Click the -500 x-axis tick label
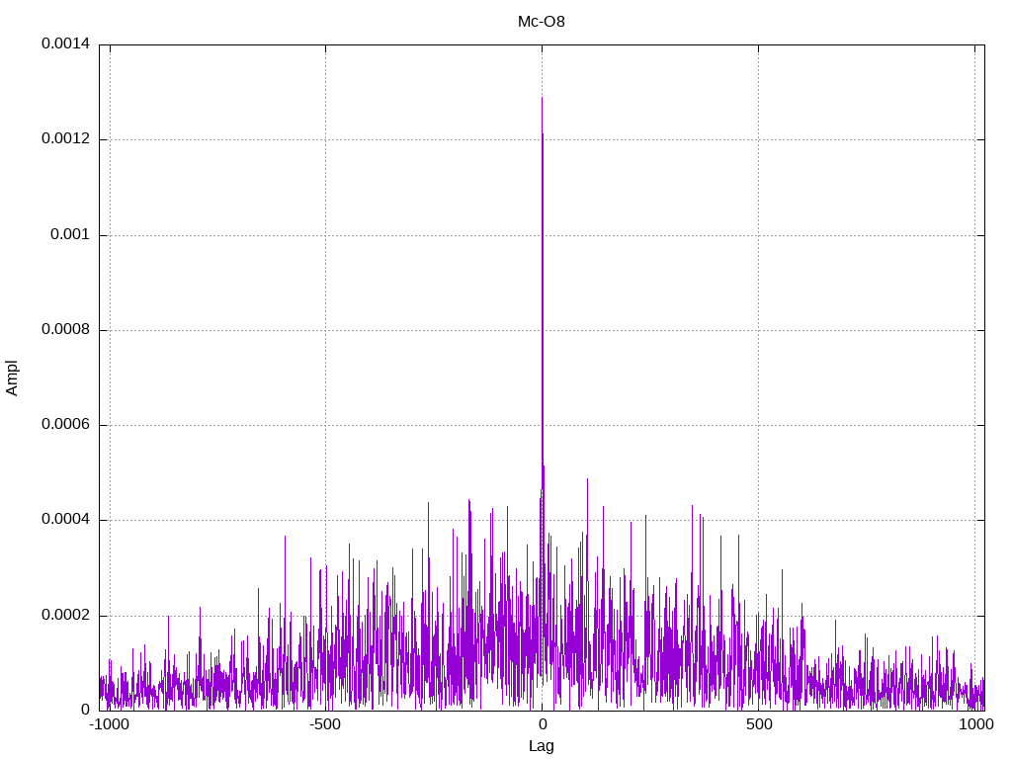 [325, 724]
